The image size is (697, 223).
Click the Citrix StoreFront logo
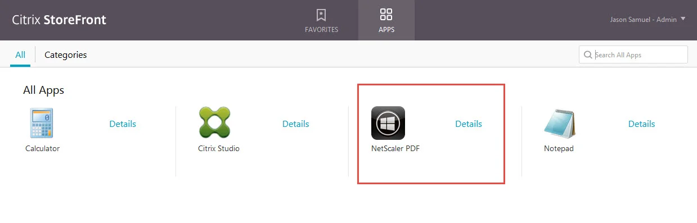pyautogui.click(x=59, y=20)
